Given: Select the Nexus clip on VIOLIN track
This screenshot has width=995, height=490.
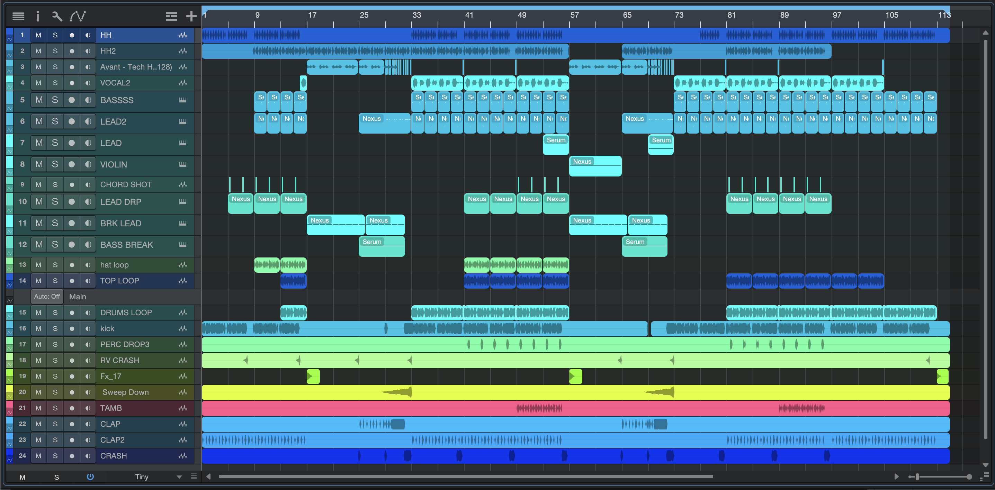Looking at the screenshot, I should (595, 166).
